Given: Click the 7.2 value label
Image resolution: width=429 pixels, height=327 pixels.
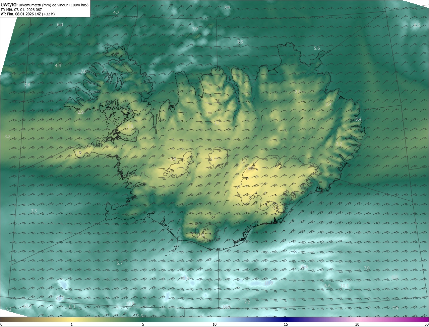Looking at the screenshot, I should point(247,302).
